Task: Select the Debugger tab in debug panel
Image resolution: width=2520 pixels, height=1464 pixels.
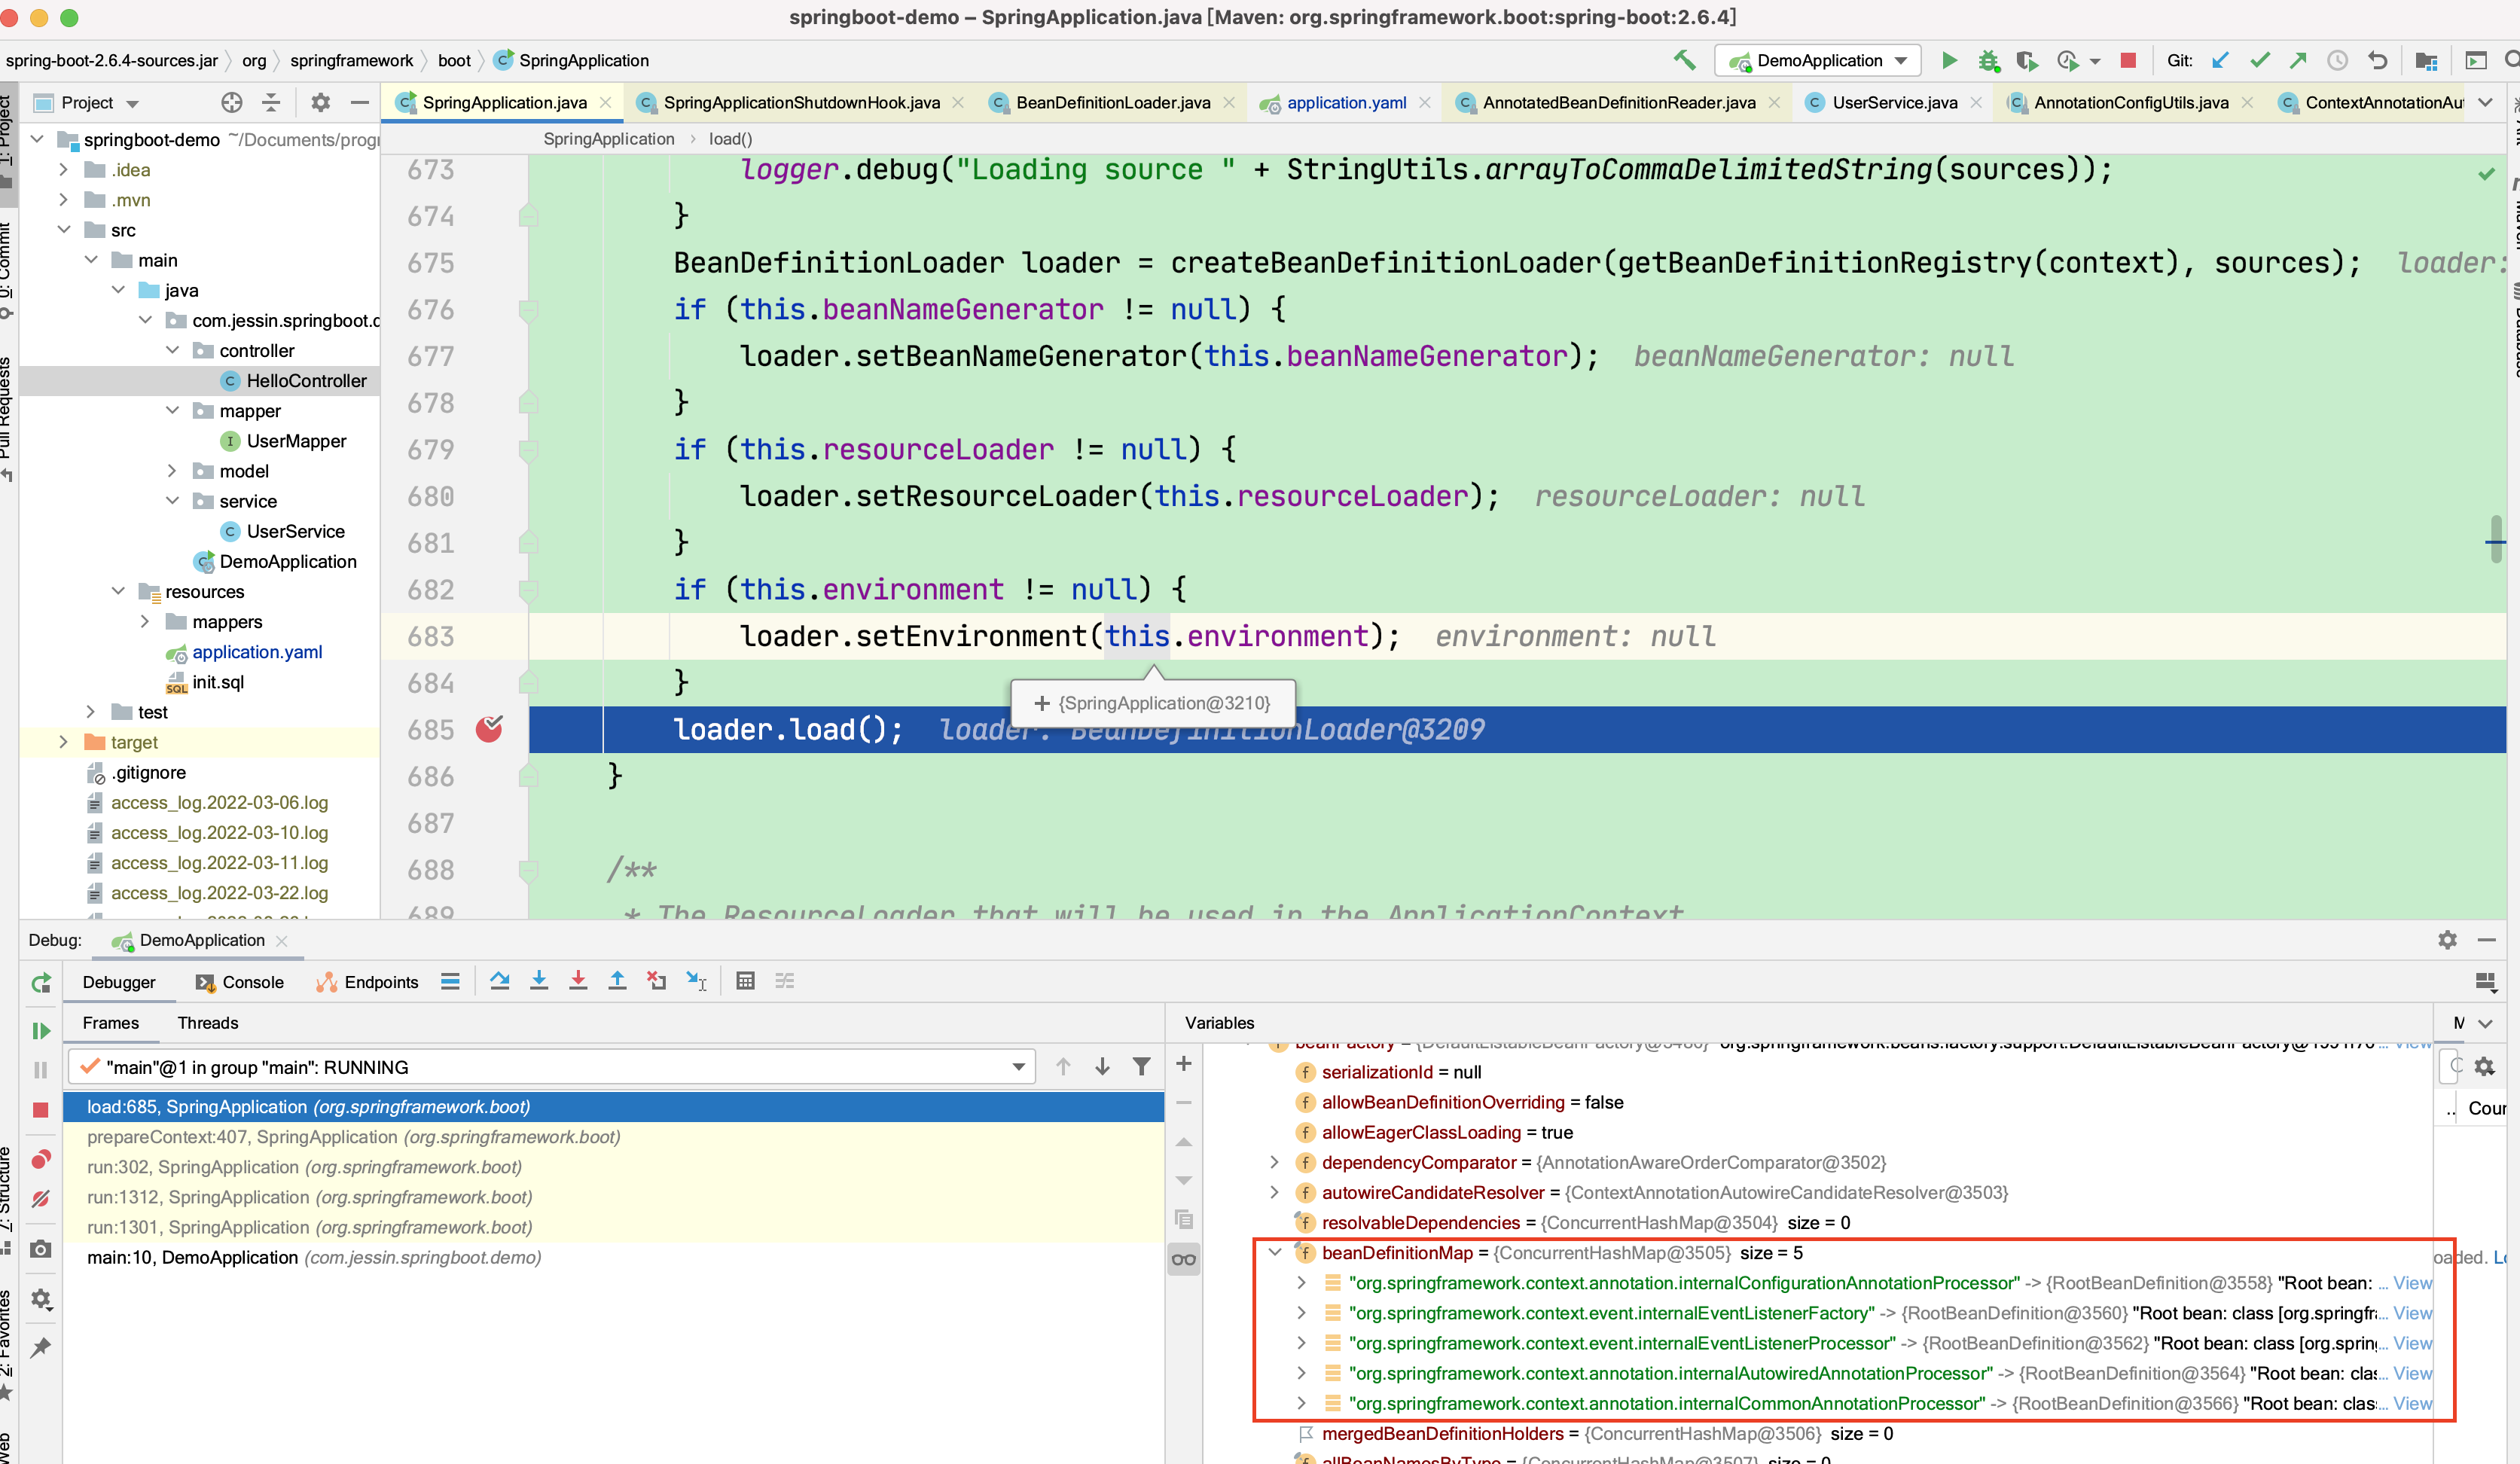Action: 118,981
